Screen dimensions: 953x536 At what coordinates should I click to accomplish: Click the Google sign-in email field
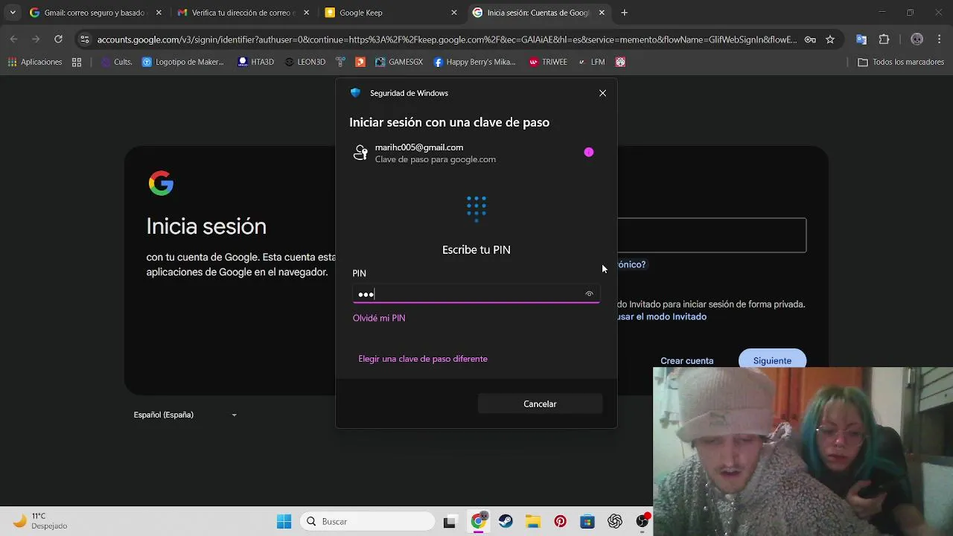pos(712,235)
